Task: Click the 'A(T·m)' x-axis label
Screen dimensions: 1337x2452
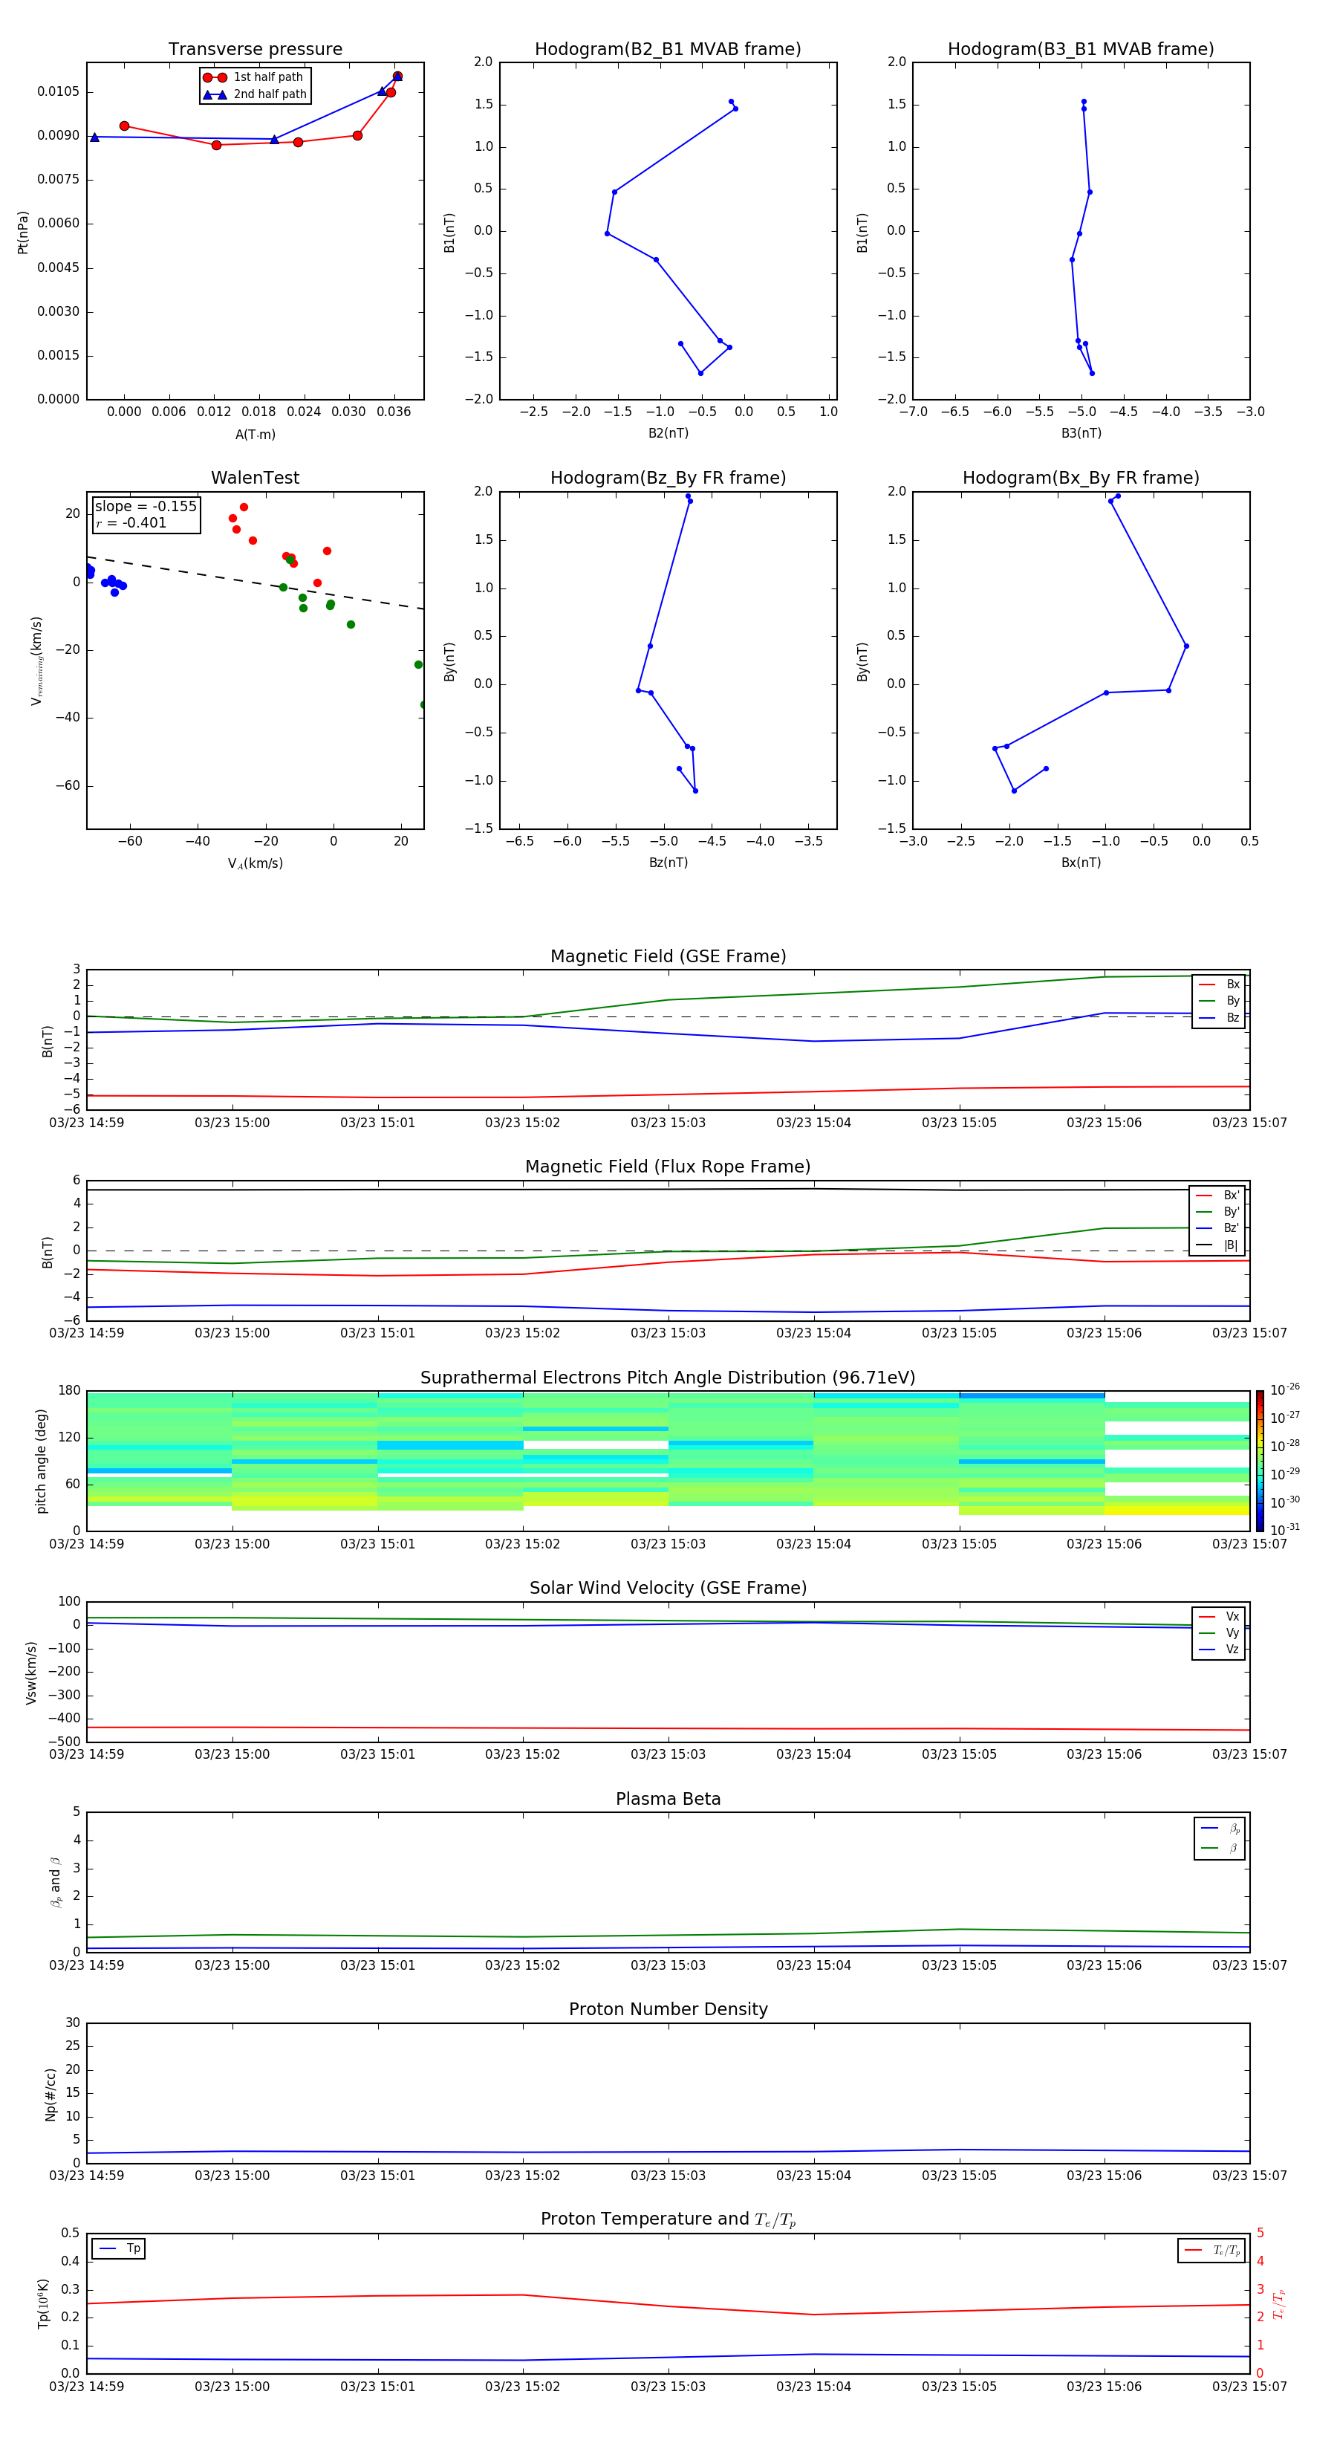Action: (x=255, y=435)
